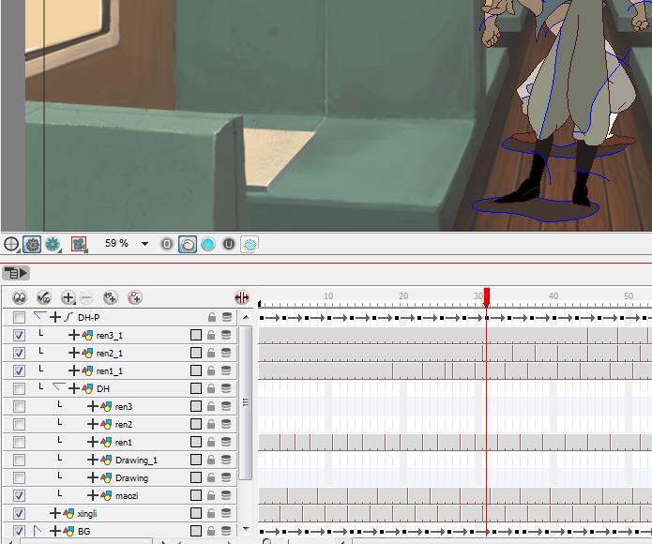The height and width of the screenshot is (544, 652).
Task: Click the delete layers minus icon
Action: pyautogui.click(x=86, y=297)
